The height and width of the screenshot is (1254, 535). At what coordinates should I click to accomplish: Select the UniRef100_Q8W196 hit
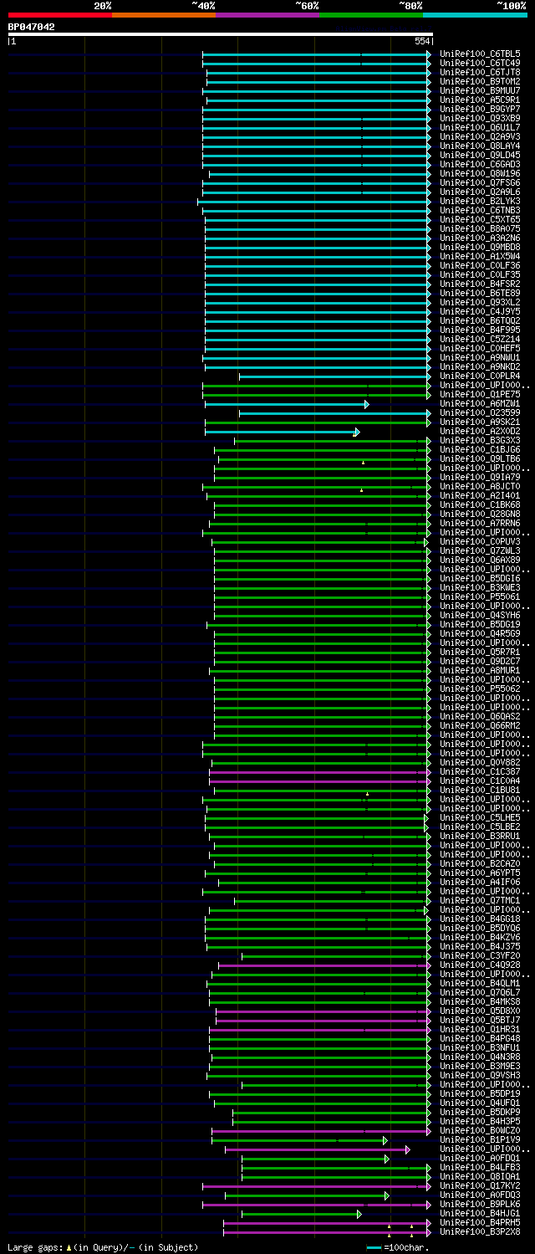(480, 173)
